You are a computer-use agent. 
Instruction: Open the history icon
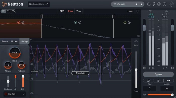click(x=149, y=4)
